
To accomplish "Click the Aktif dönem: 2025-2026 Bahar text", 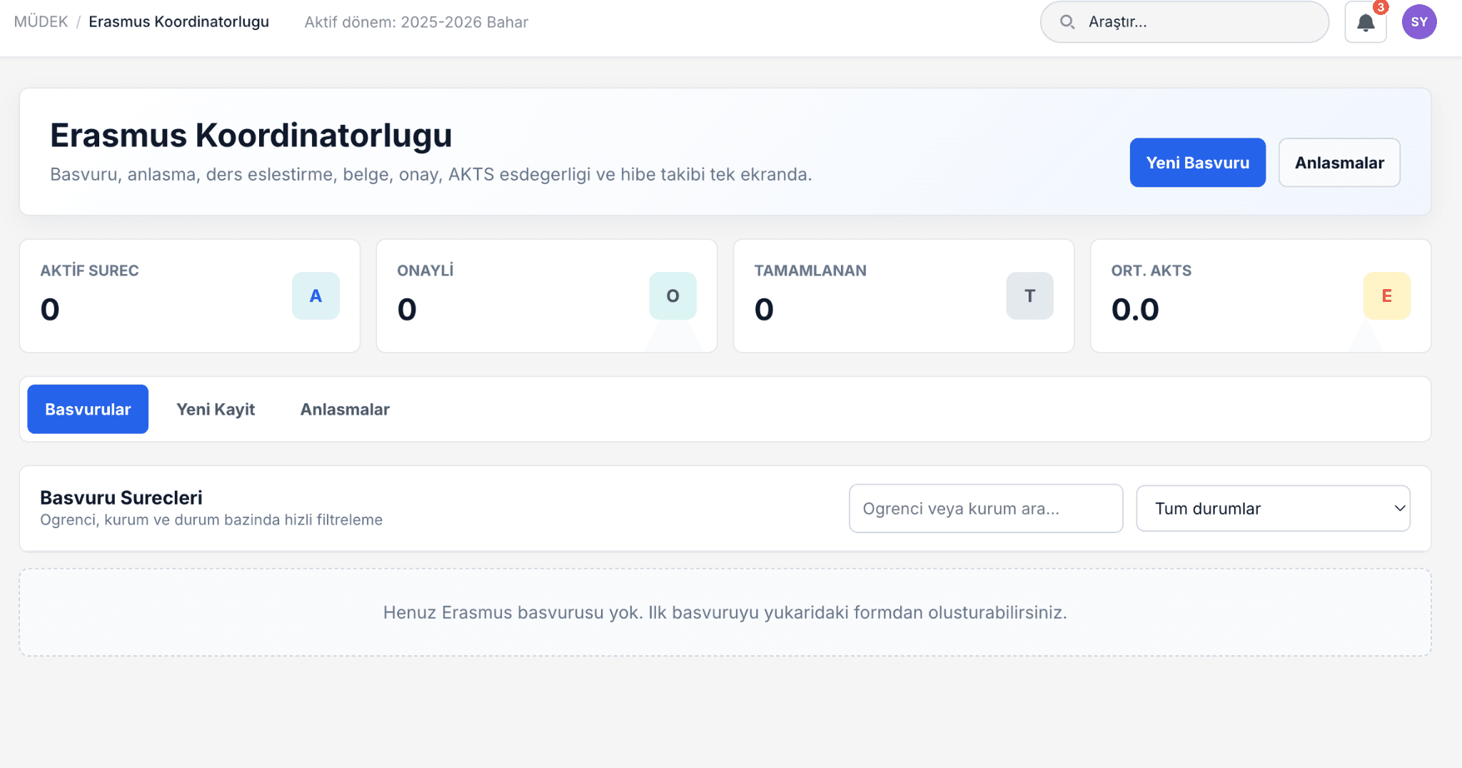I will point(416,22).
